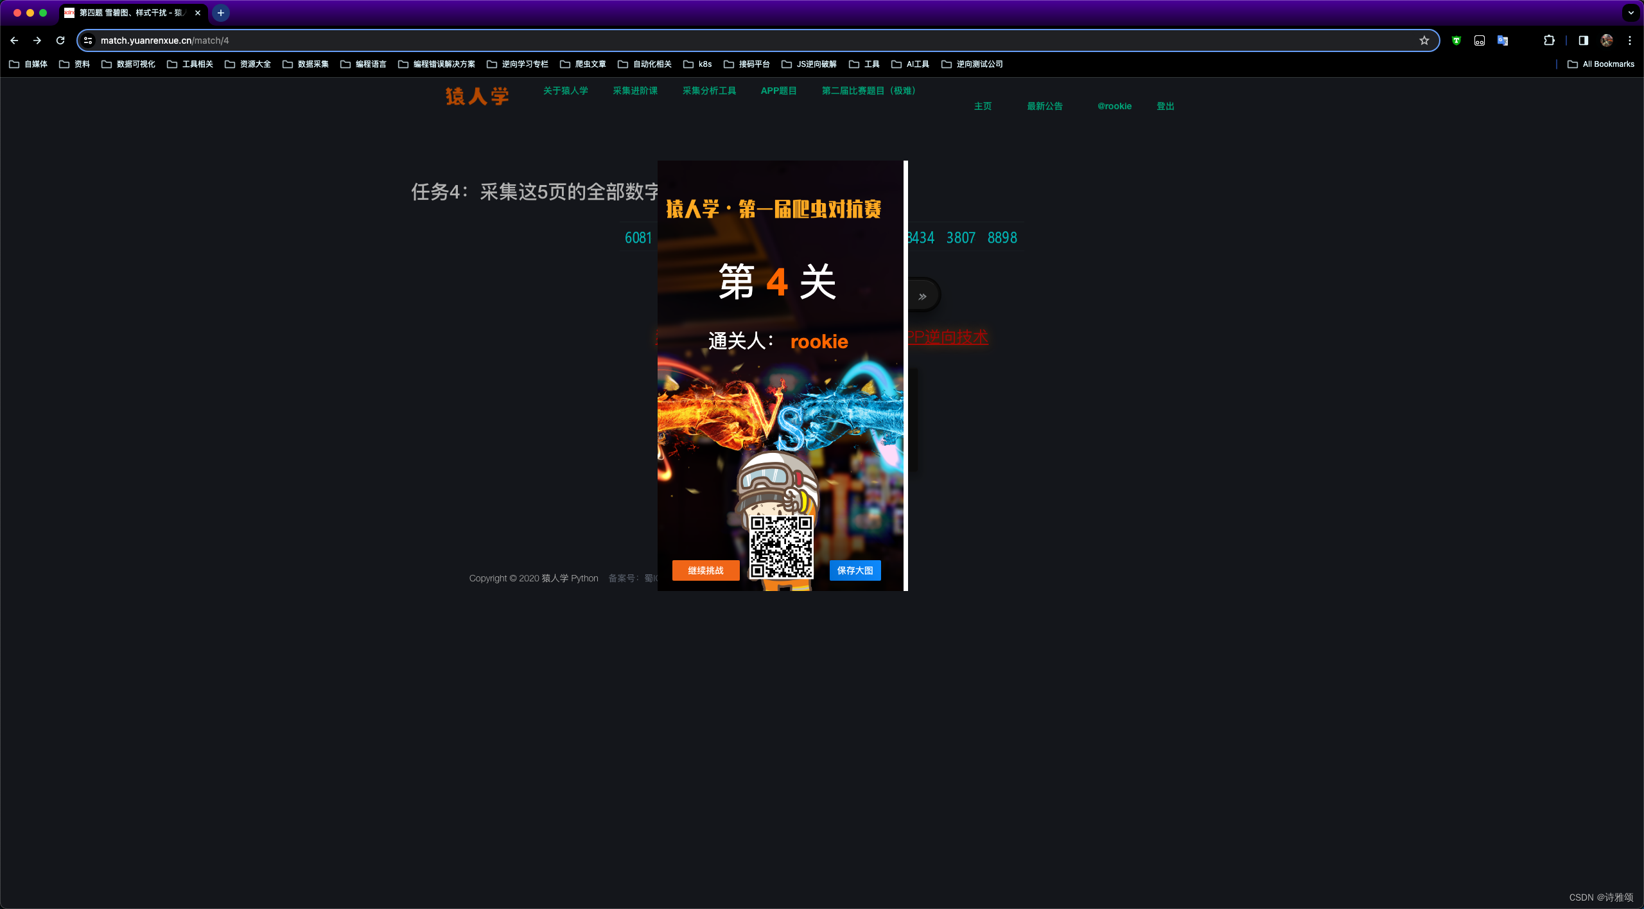Click the next page double-arrow button
The image size is (1644, 909).
click(x=923, y=296)
